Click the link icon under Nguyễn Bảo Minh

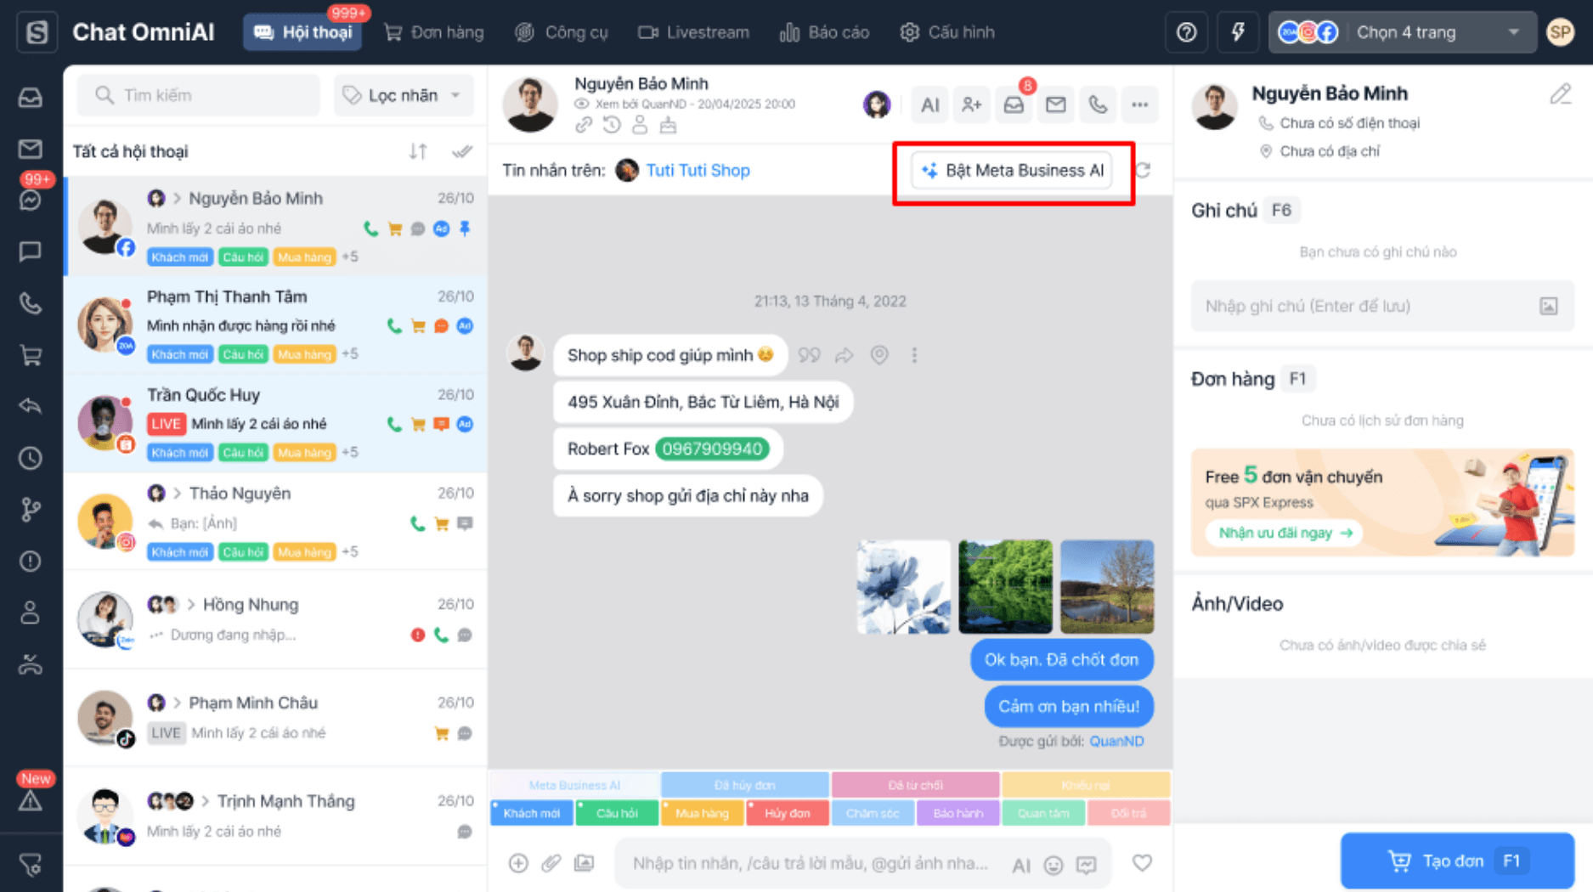pos(583,126)
